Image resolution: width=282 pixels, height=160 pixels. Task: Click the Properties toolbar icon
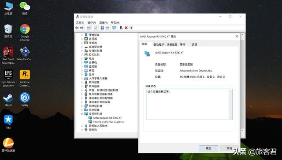click(x=96, y=28)
